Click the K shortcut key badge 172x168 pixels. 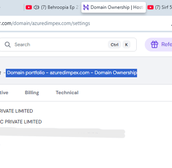click(127, 45)
